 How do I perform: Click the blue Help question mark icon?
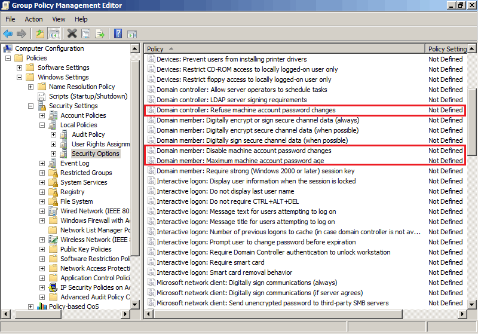pyautogui.click(x=118, y=33)
